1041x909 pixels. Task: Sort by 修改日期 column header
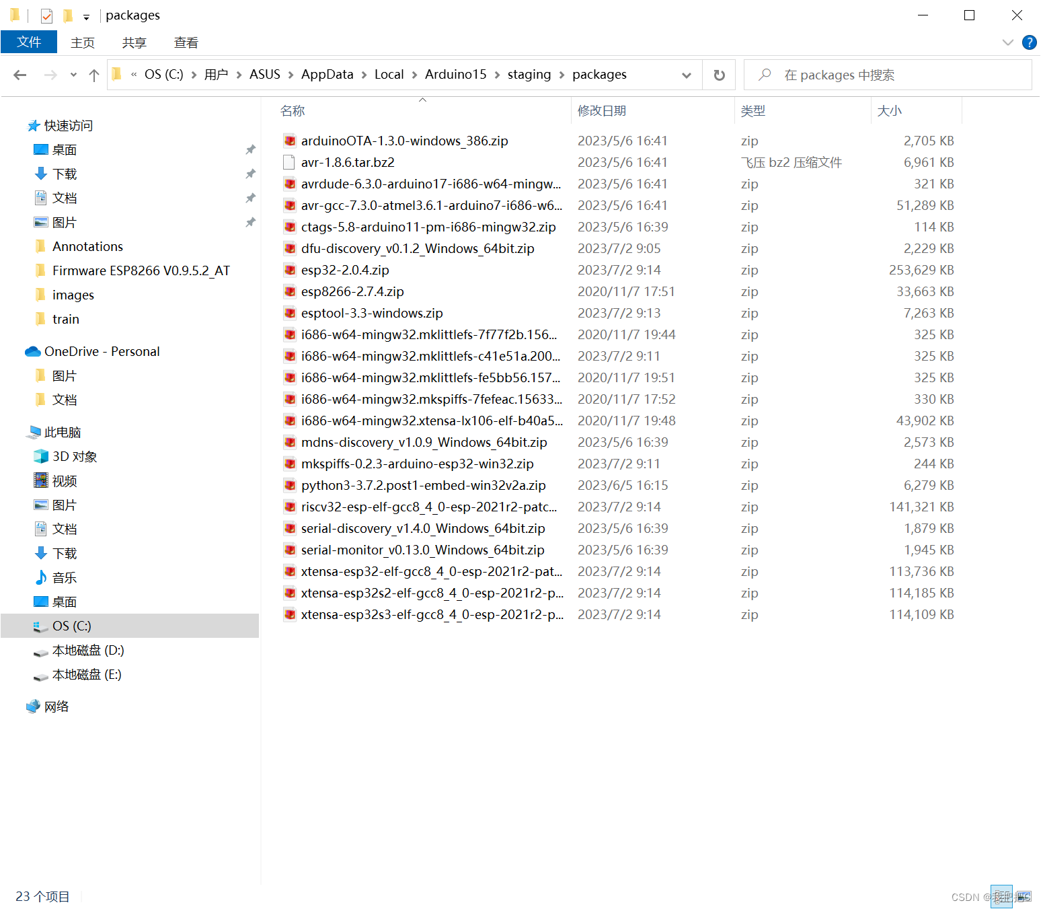click(602, 110)
